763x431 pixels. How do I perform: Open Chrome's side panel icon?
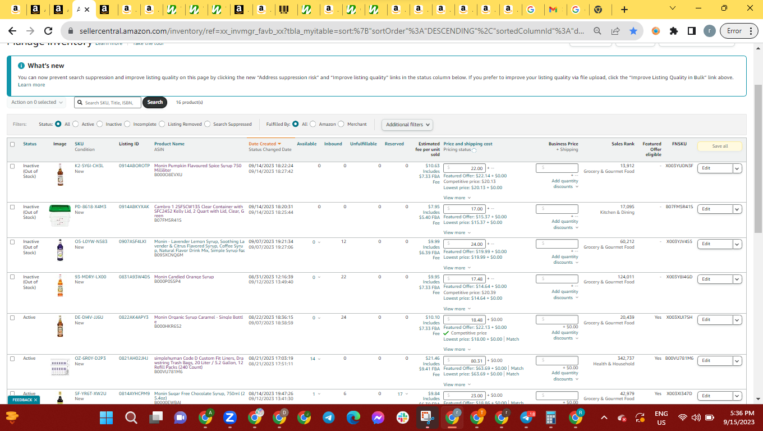(692, 31)
